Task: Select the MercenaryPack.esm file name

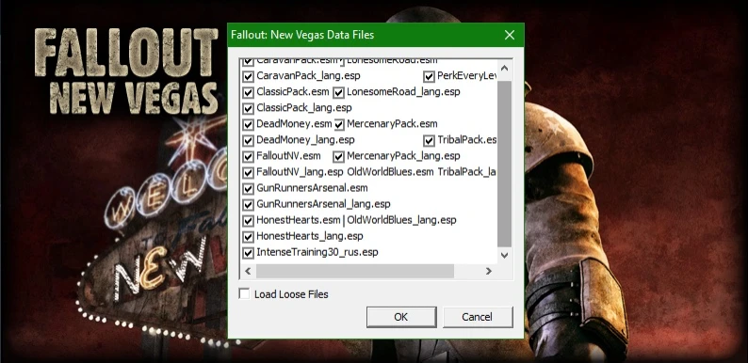Action: pos(392,124)
